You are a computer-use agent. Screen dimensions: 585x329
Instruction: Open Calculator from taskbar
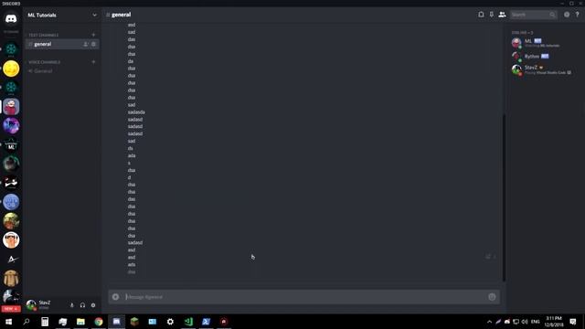tap(45, 322)
